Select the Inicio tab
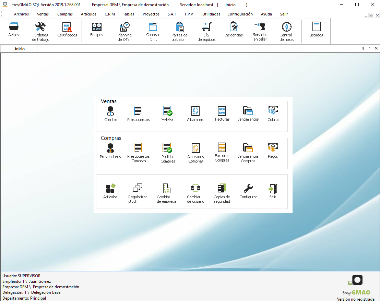 pos(20,49)
